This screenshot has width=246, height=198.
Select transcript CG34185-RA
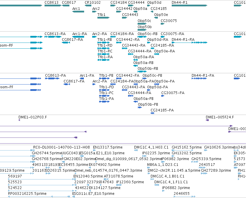pyautogui.click(x=162, y=45)
